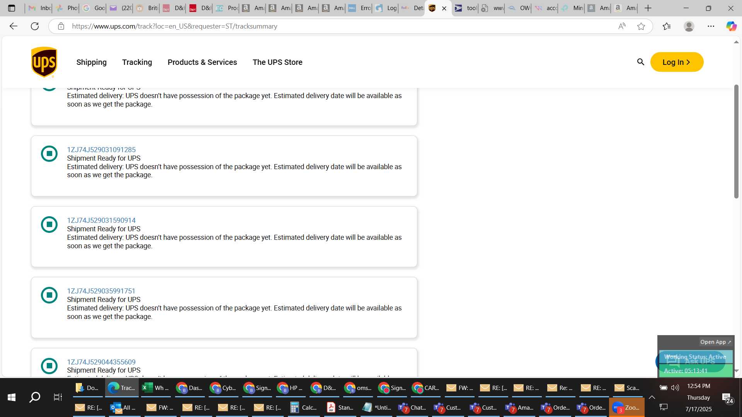The width and height of the screenshot is (742, 417).
Task: Open Task View on taskbar
Action: click(x=58, y=397)
